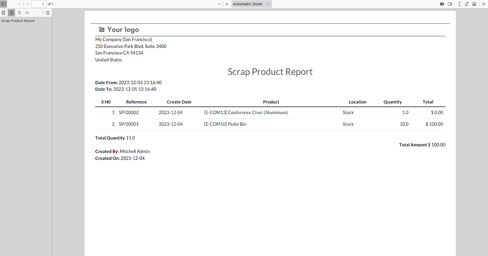This screenshot has height=256, width=488.
Task: Save the PDF file
Action: pyautogui.click(x=450, y=4)
